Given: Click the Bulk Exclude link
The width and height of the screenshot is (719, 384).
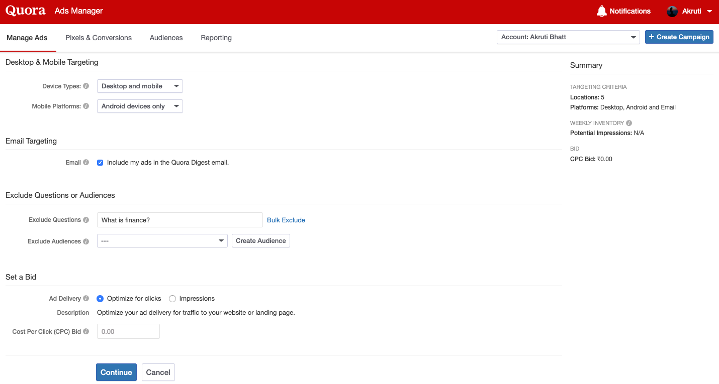Looking at the screenshot, I should pos(286,220).
